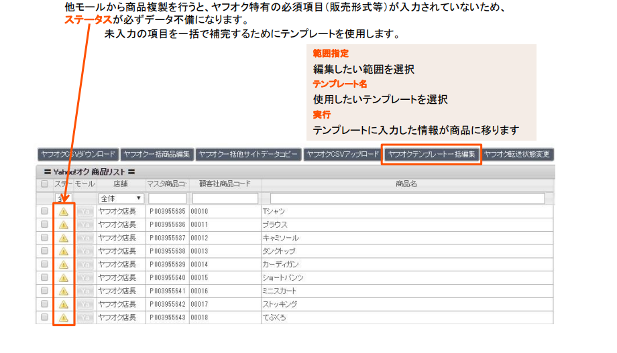The image size is (617, 353).
Task: Click product name ストッキング
Action: [x=280, y=304]
